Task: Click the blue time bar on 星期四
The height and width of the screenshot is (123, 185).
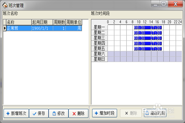Action: [148, 43]
